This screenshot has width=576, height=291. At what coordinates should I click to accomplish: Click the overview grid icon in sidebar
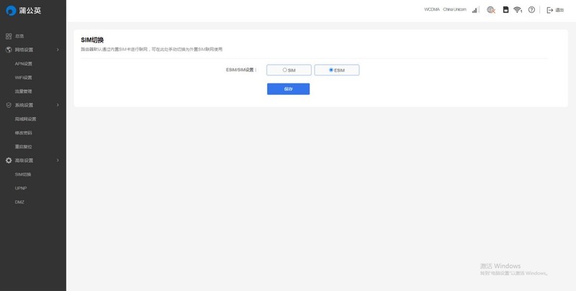point(9,36)
